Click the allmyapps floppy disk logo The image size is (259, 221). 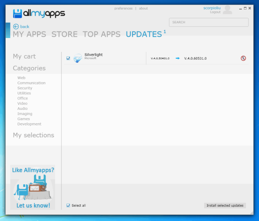[x=17, y=13]
